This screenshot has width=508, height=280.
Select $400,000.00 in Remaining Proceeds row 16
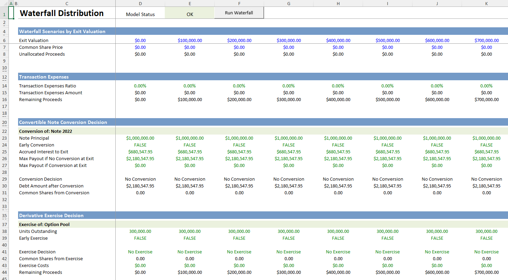tap(338, 99)
